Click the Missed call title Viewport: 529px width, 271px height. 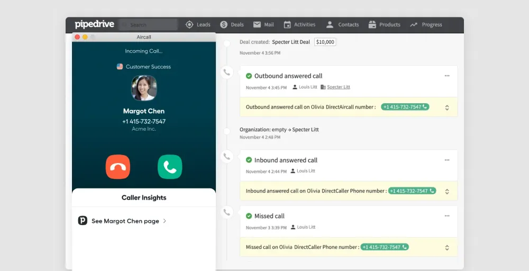(269, 216)
